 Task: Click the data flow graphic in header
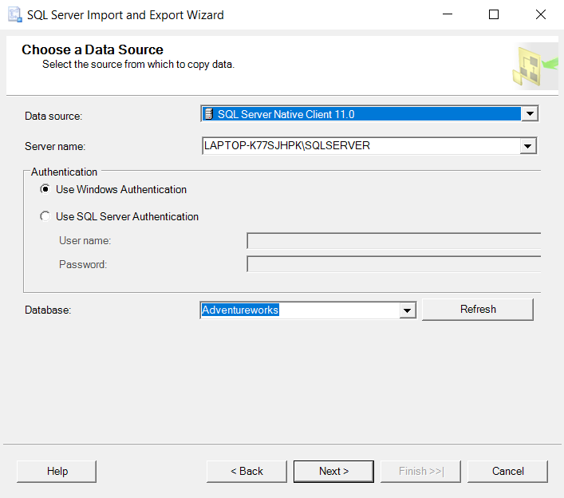click(x=534, y=66)
